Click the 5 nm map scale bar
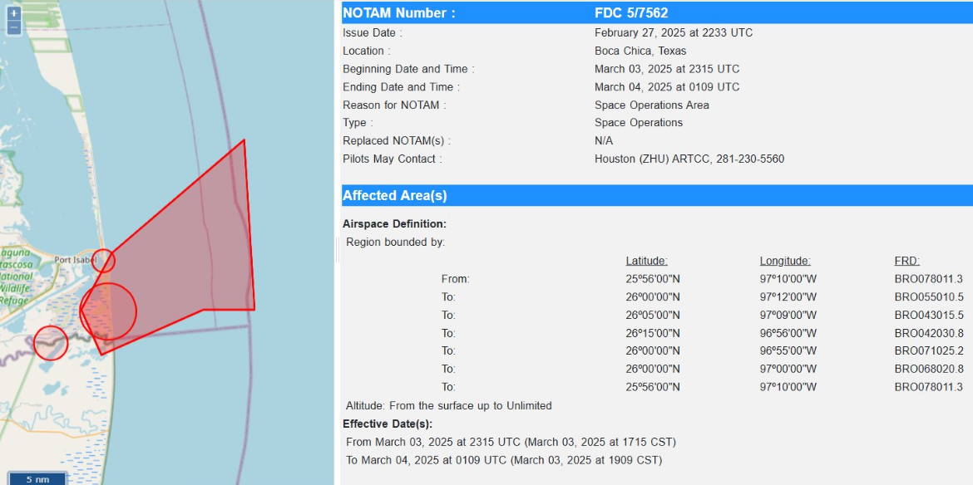The image size is (973, 485). [37, 479]
